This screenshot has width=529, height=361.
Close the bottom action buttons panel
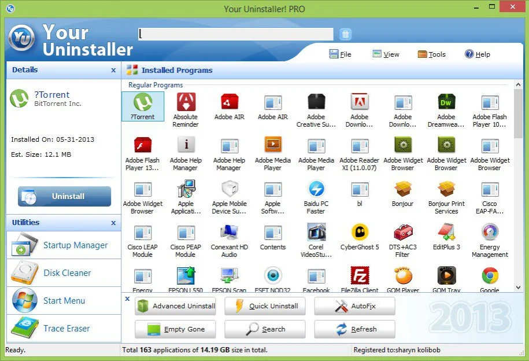[x=127, y=299]
